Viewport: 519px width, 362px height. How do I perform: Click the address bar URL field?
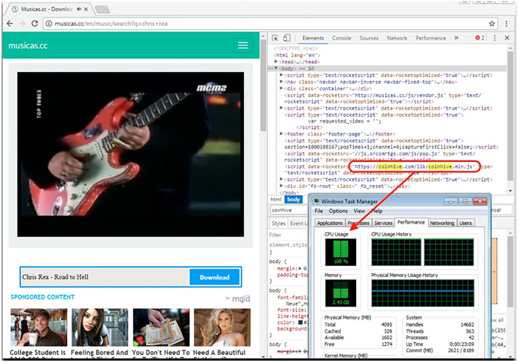click(x=265, y=23)
